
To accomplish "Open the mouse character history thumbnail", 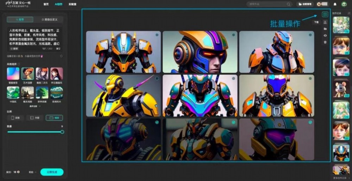I will (341, 89).
